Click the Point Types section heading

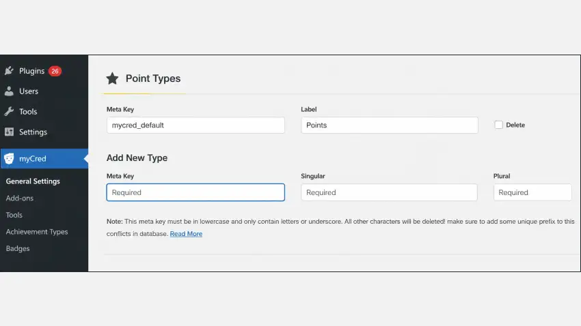click(x=153, y=78)
